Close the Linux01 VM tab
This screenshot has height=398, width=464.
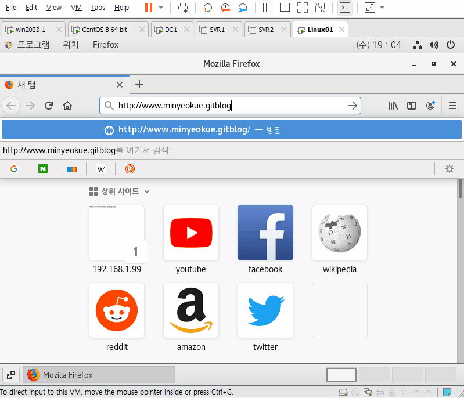341,29
